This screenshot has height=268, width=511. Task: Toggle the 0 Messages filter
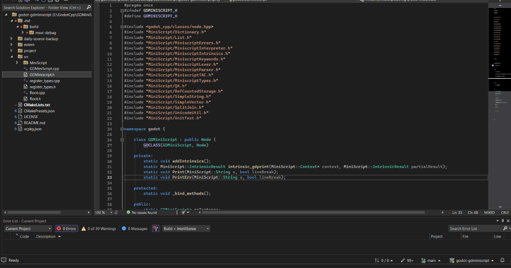(x=134, y=228)
